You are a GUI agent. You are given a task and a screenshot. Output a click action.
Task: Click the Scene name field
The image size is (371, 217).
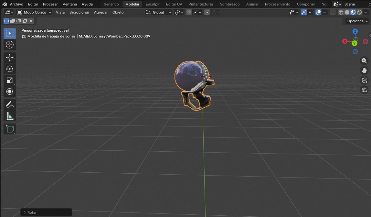tap(355, 4)
